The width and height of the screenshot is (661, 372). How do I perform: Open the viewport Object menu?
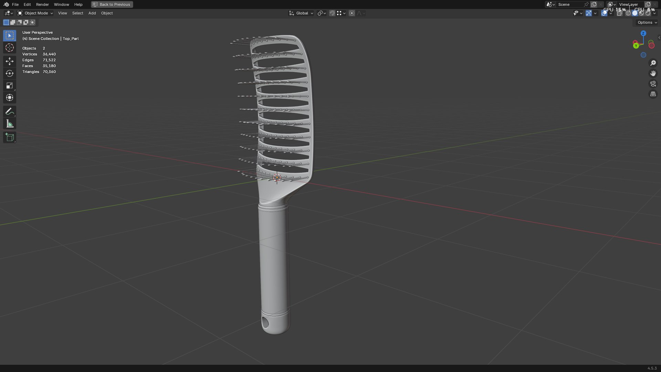(107, 13)
